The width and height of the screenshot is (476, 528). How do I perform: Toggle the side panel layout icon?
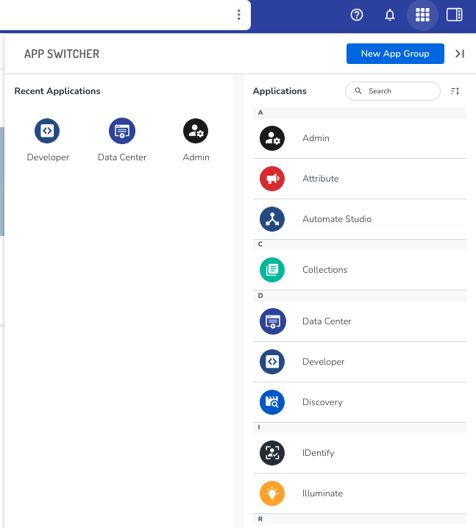click(x=455, y=15)
